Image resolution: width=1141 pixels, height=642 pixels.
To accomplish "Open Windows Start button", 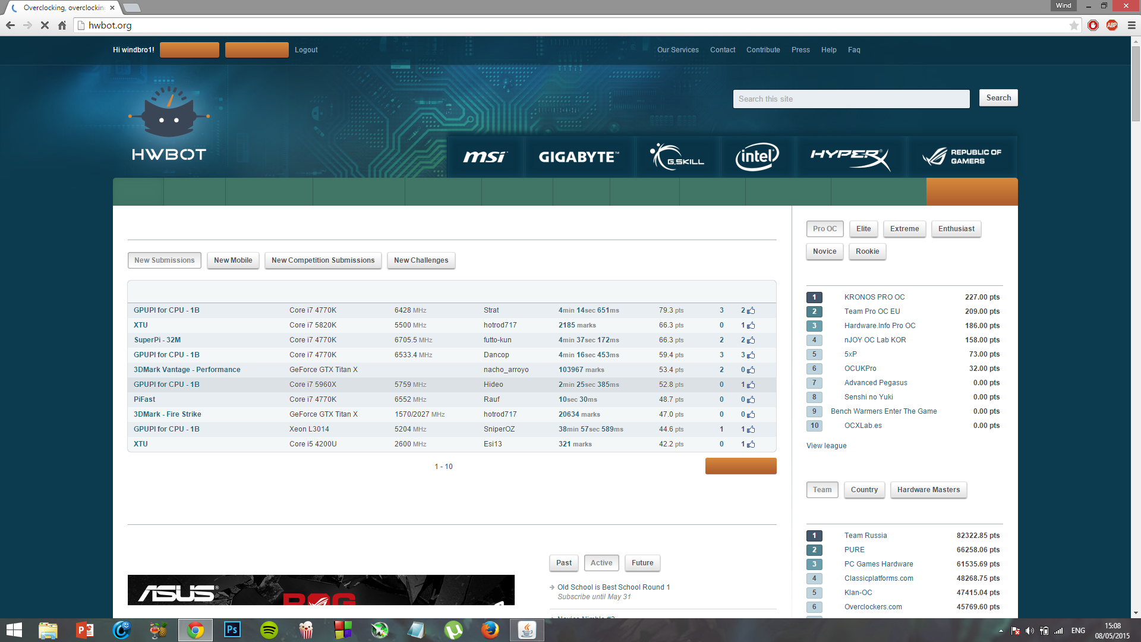I will tap(14, 630).
